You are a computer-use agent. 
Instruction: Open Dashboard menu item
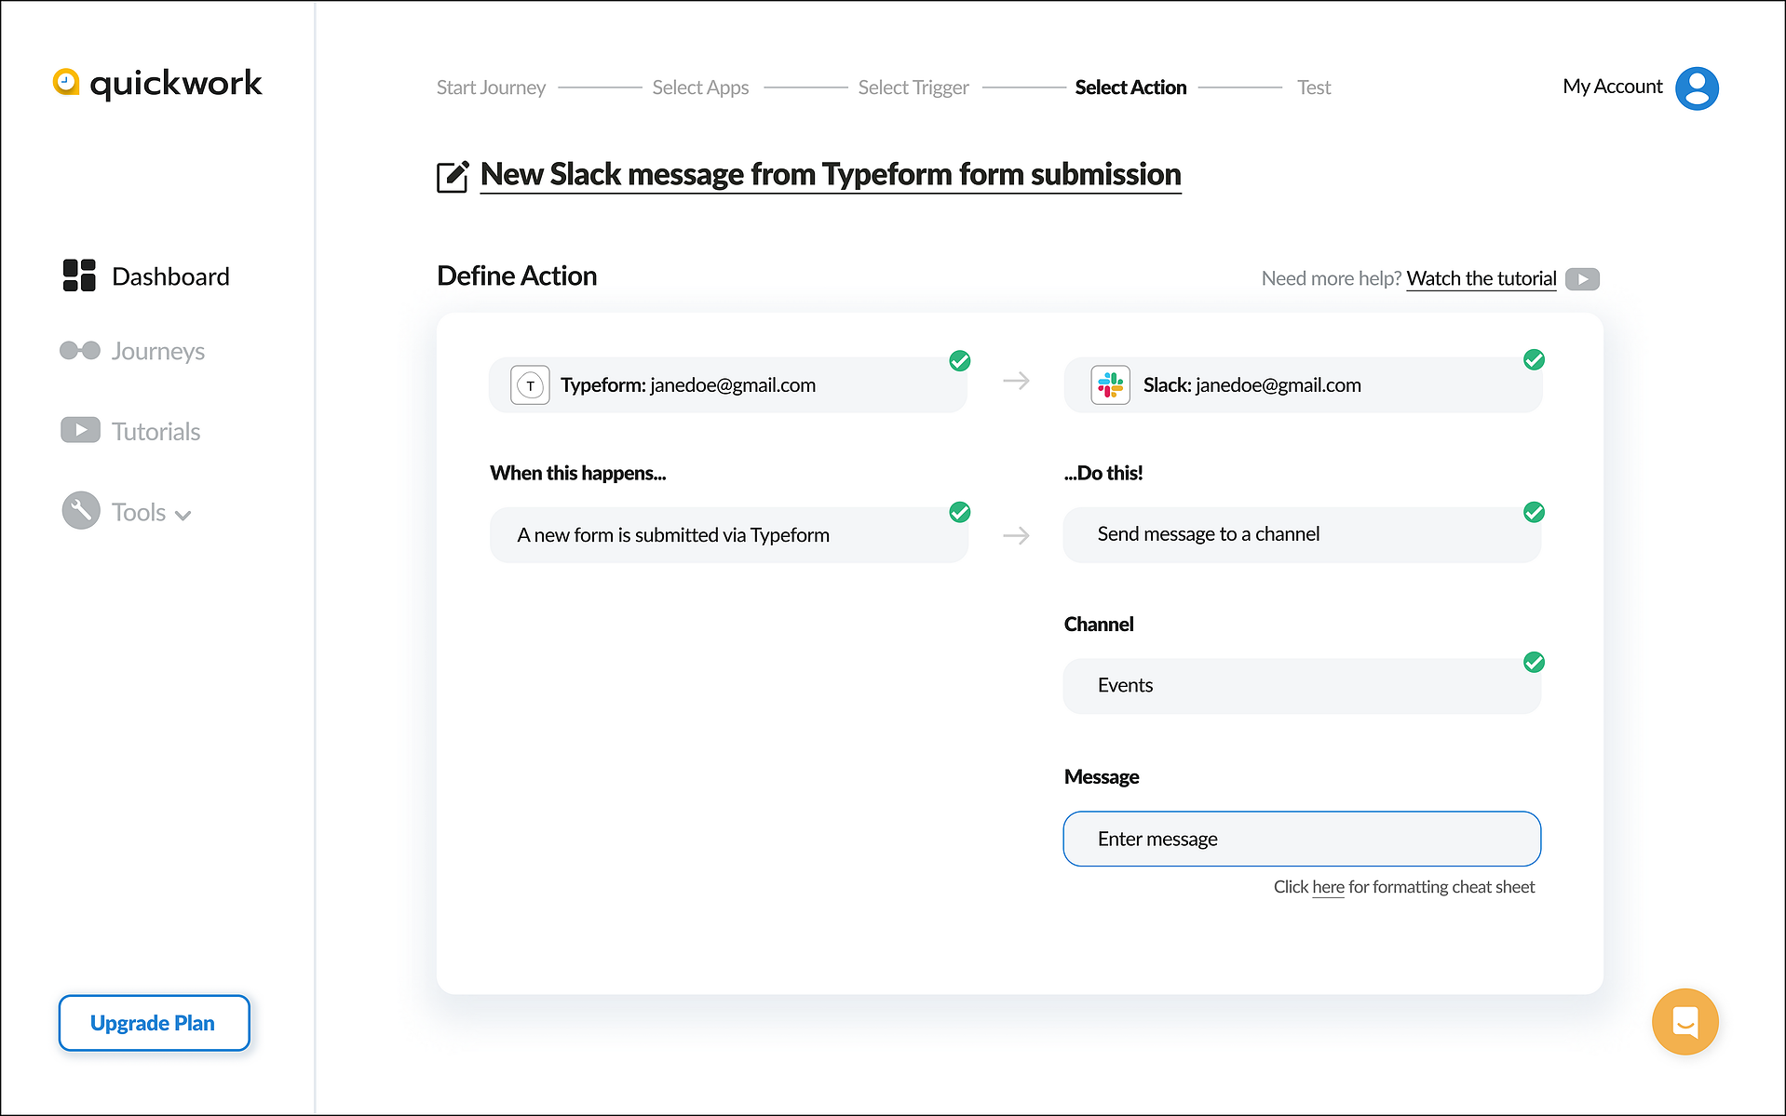click(x=170, y=276)
